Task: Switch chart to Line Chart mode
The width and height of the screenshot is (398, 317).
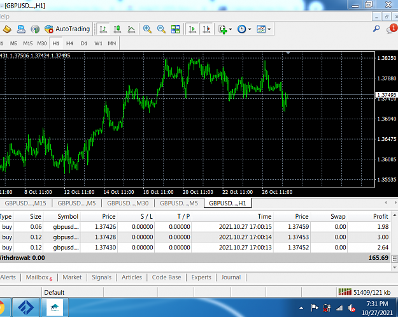Action: pos(131,29)
